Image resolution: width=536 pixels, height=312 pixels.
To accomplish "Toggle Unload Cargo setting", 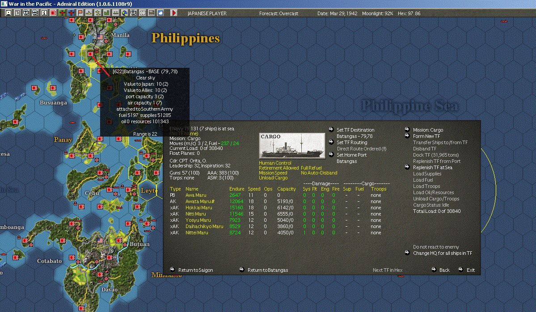I will pos(273,178).
